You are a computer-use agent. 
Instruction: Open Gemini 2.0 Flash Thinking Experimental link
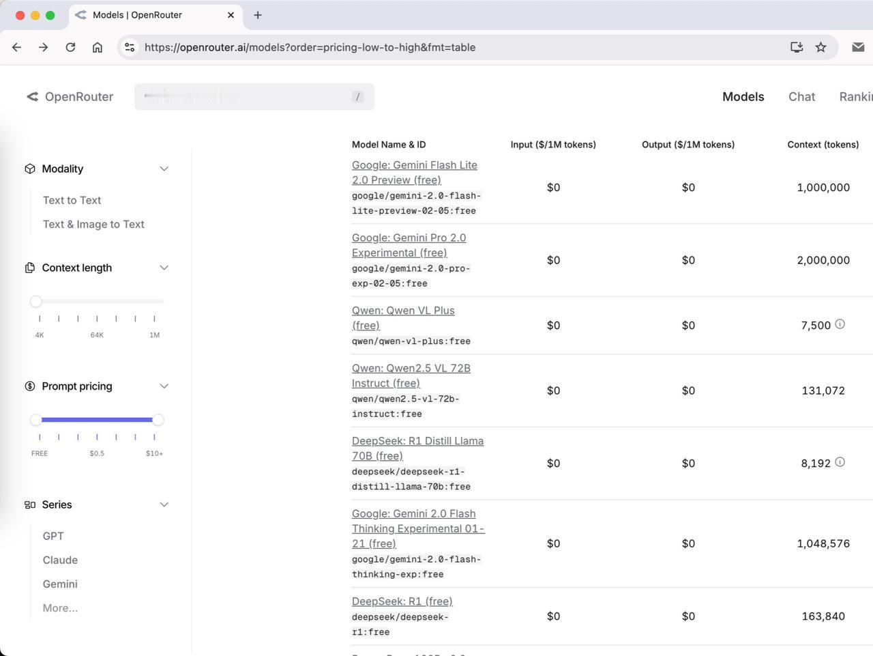418,528
